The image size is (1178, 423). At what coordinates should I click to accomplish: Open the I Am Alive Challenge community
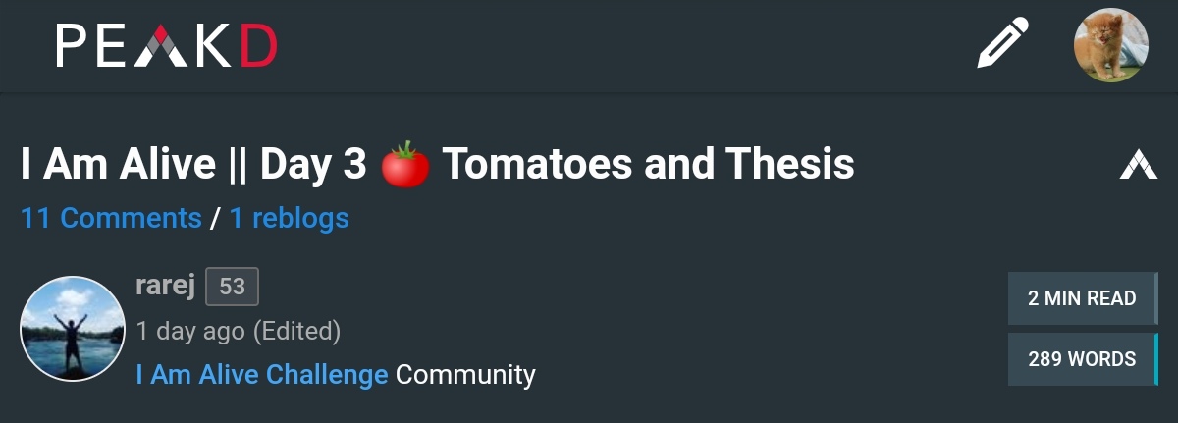[x=262, y=374]
